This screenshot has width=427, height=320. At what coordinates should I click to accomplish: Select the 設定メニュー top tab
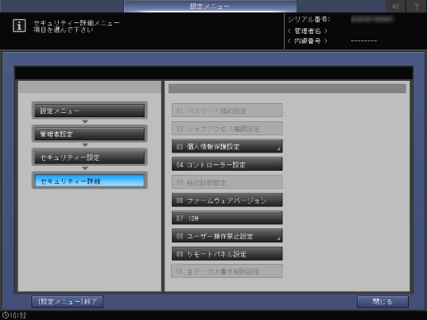tap(210, 6)
